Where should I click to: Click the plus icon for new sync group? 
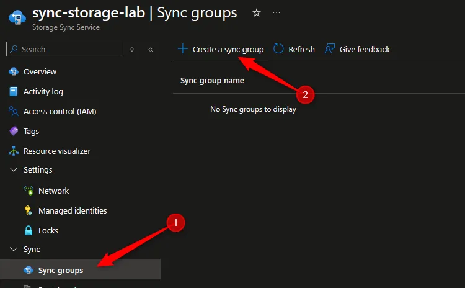tap(183, 48)
